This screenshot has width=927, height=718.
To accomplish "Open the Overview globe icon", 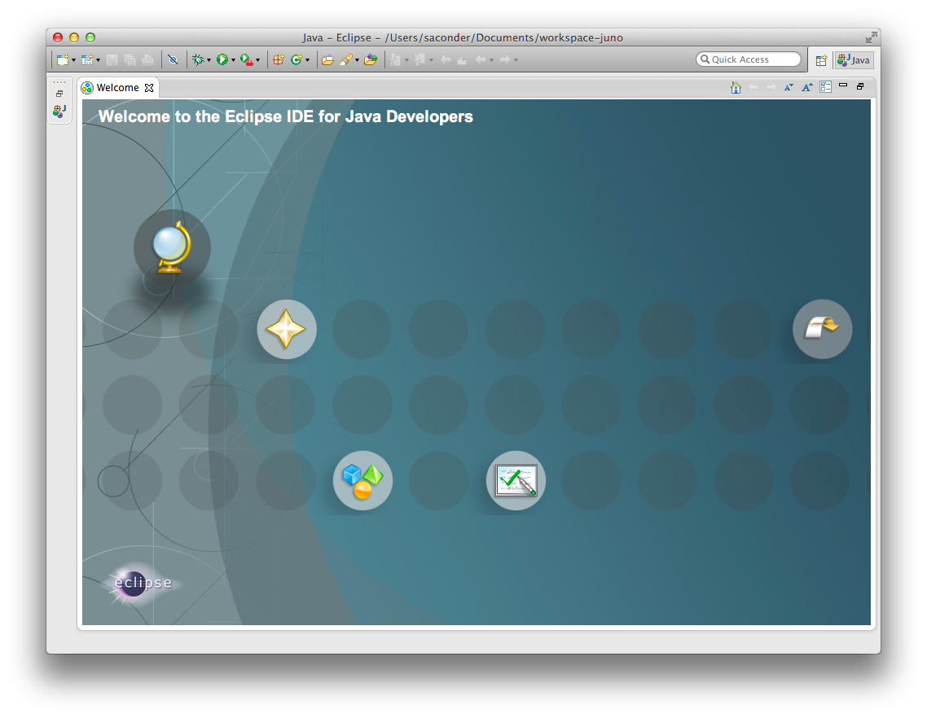I will tap(171, 247).
